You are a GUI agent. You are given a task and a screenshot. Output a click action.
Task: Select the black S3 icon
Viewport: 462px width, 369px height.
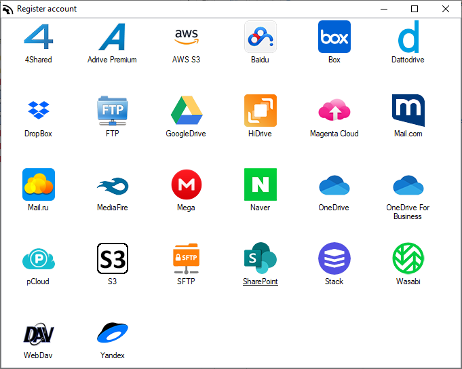pyautogui.click(x=112, y=258)
